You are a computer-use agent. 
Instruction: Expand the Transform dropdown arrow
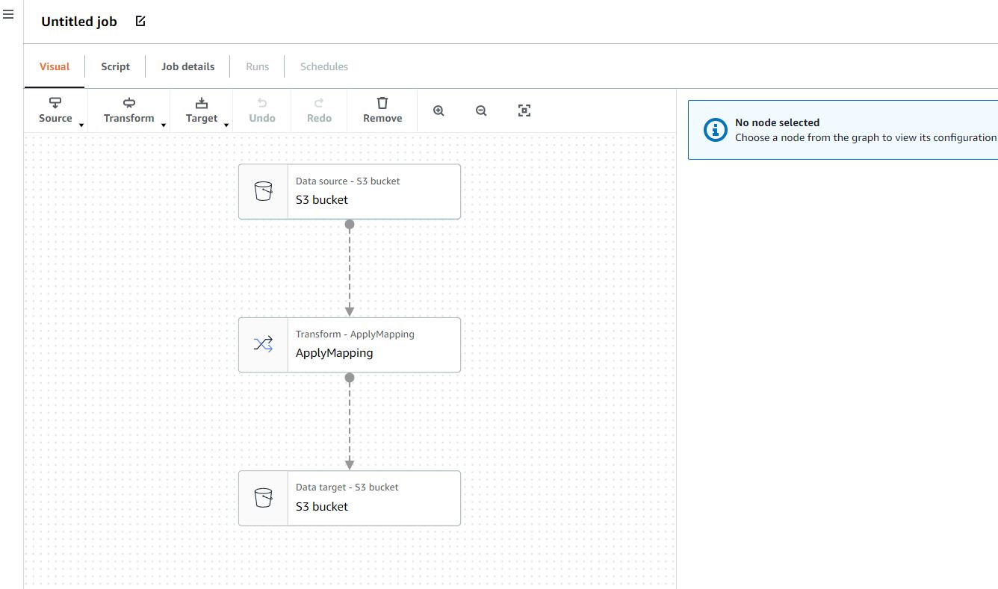tap(164, 125)
